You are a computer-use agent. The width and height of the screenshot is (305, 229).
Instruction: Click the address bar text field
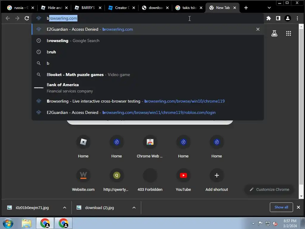[148, 18]
